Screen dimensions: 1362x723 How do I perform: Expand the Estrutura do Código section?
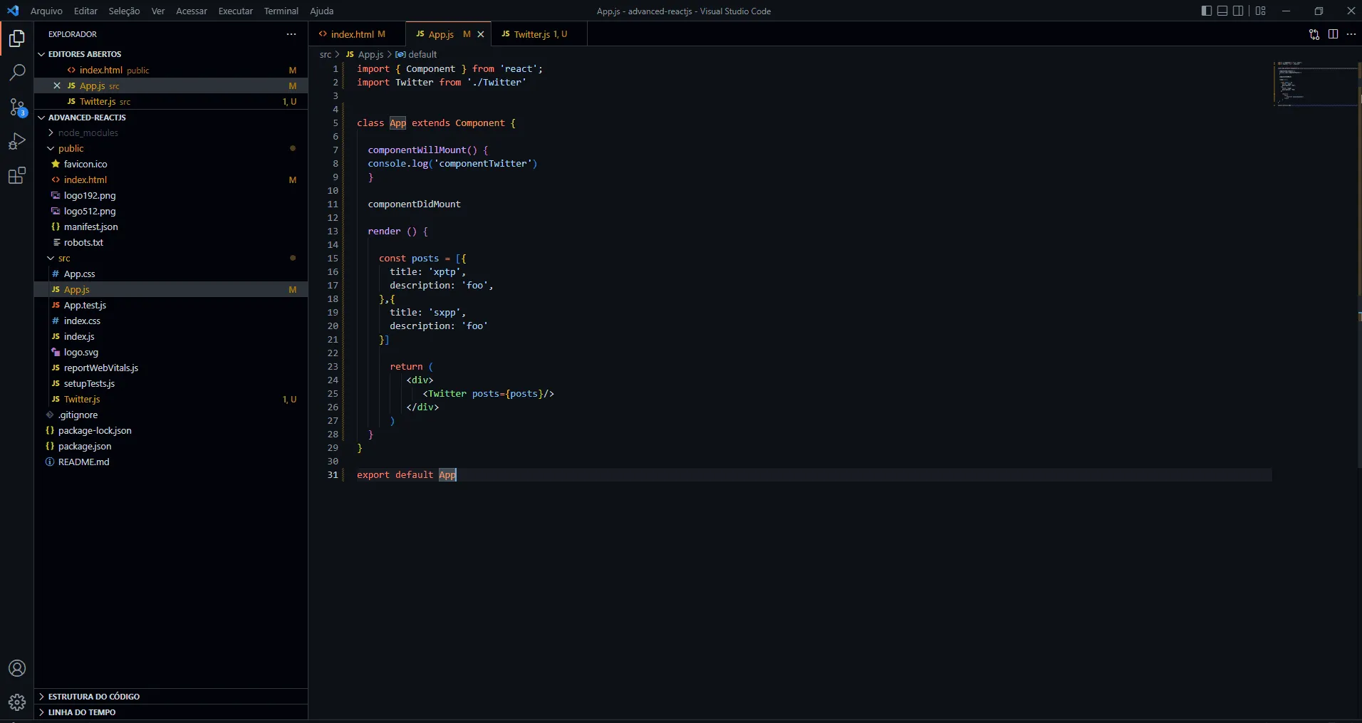[x=171, y=697]
